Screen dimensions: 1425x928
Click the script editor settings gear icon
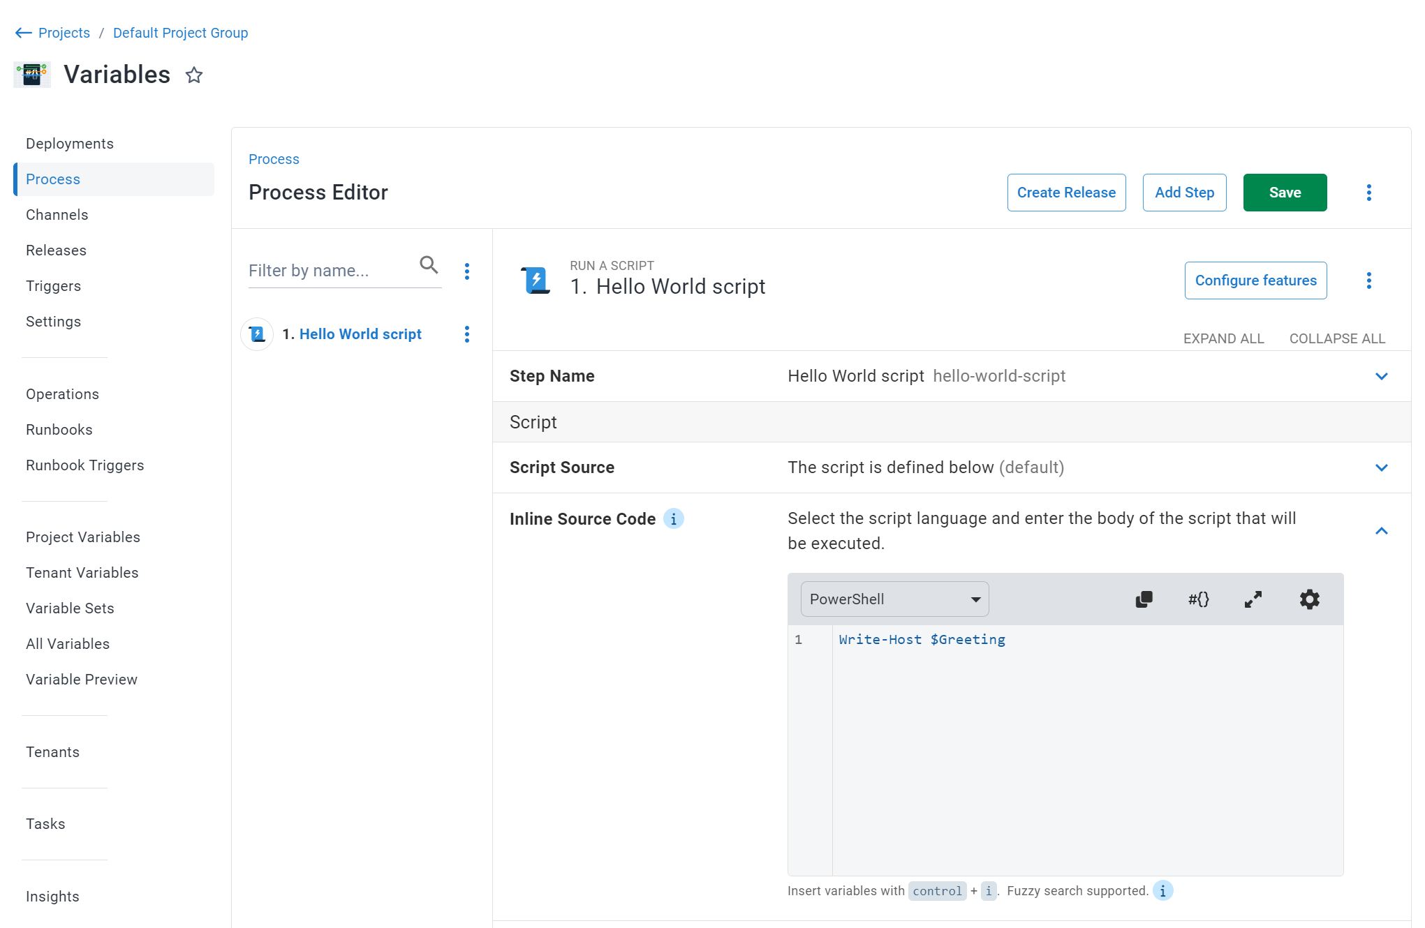1310,599
